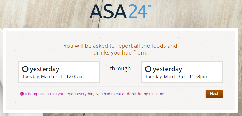Click the "You will be asked to report" heading line
The image size is (242, 116).
pos(120,46)
